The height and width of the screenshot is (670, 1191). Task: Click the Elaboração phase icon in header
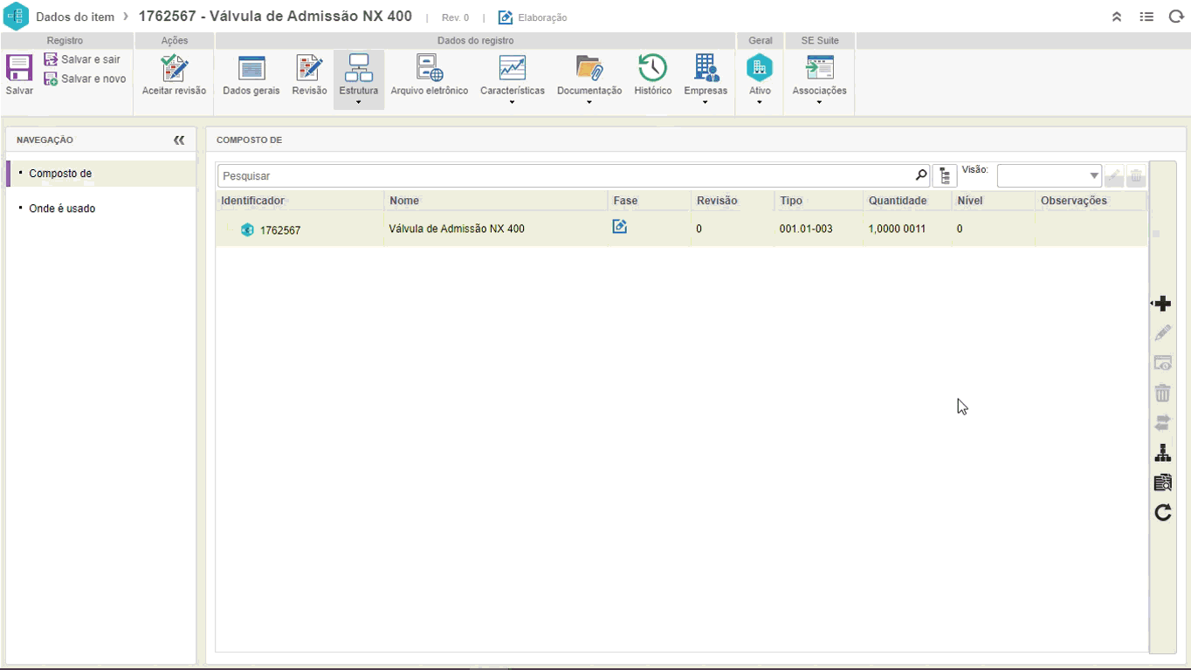pos(506,17)
